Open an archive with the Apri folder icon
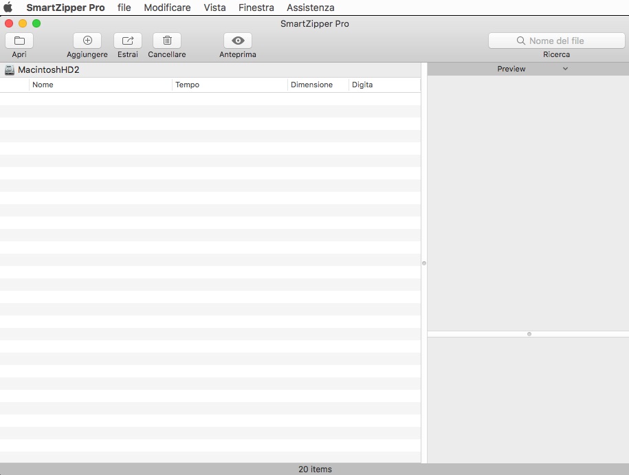 (19, 41)
